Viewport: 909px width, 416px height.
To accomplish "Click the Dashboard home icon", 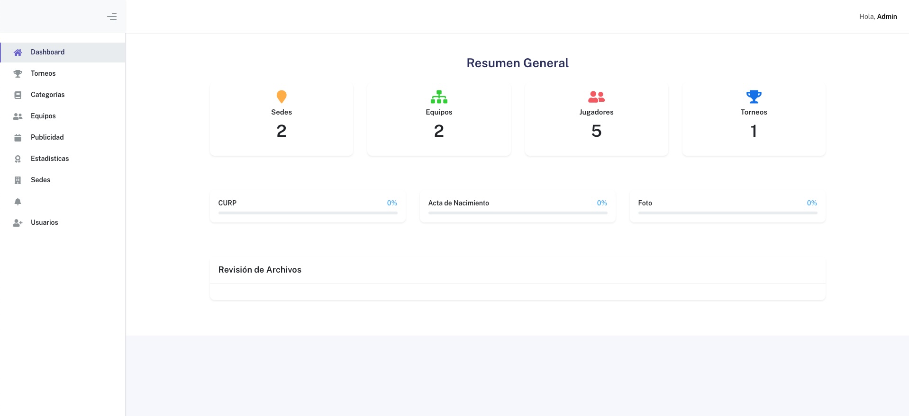I will tap(18, 53).
